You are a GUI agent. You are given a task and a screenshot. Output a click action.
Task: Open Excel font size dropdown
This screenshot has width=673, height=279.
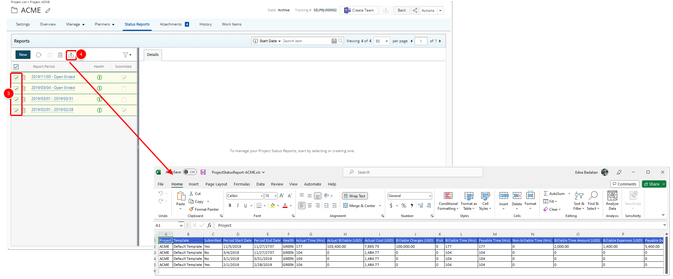click(x=275, y=196)
